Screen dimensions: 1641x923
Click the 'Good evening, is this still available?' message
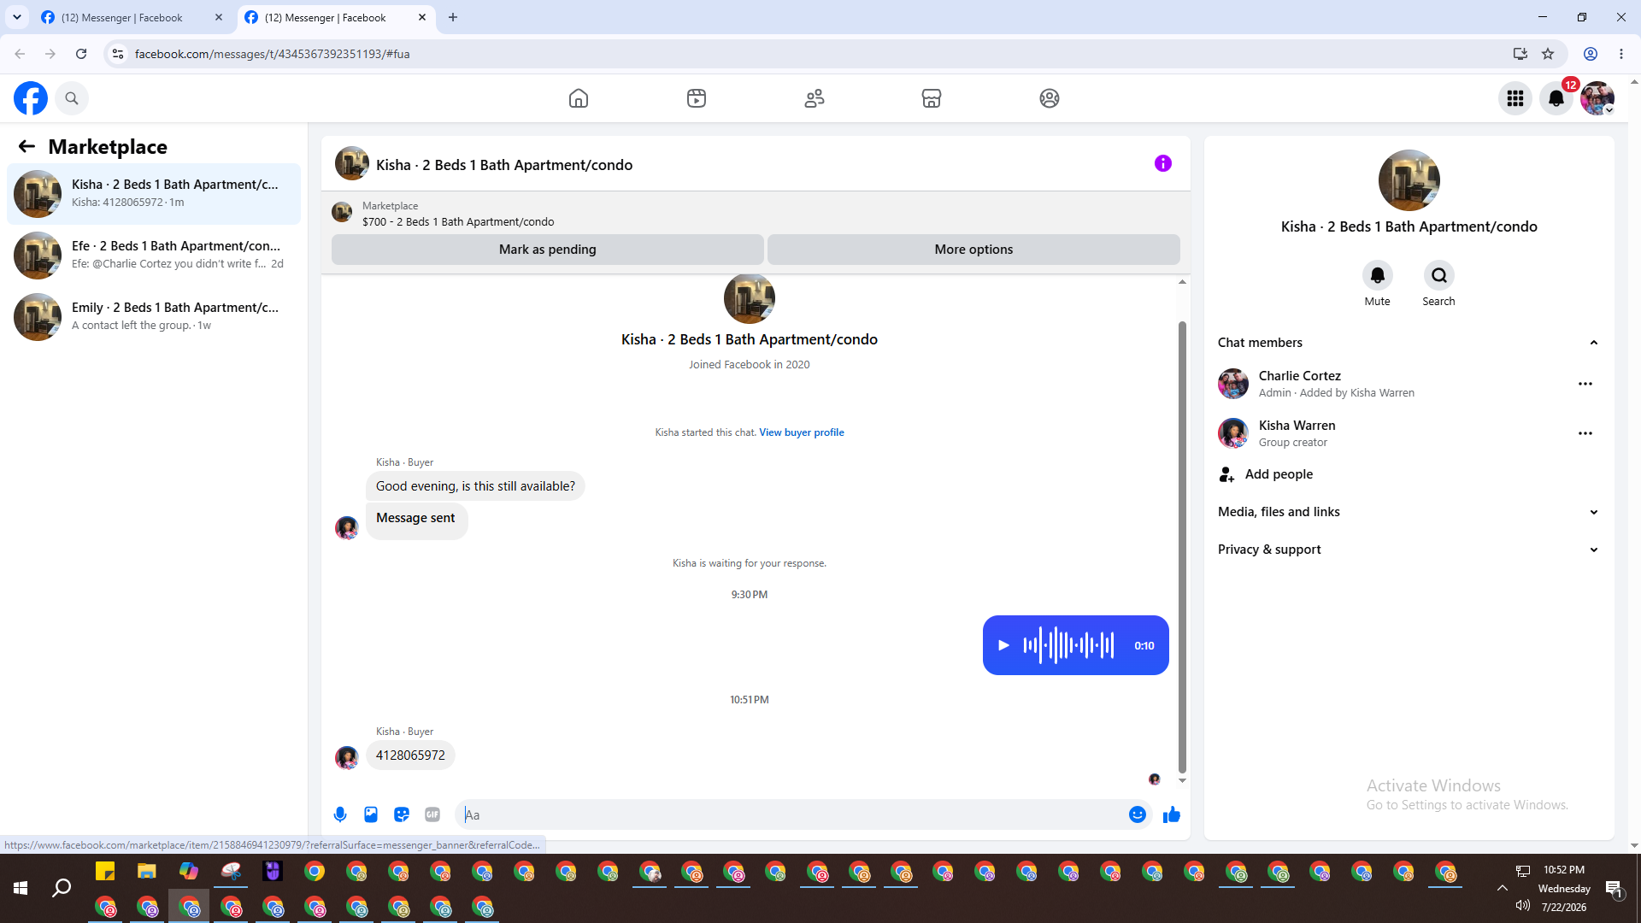click(475, 486)
